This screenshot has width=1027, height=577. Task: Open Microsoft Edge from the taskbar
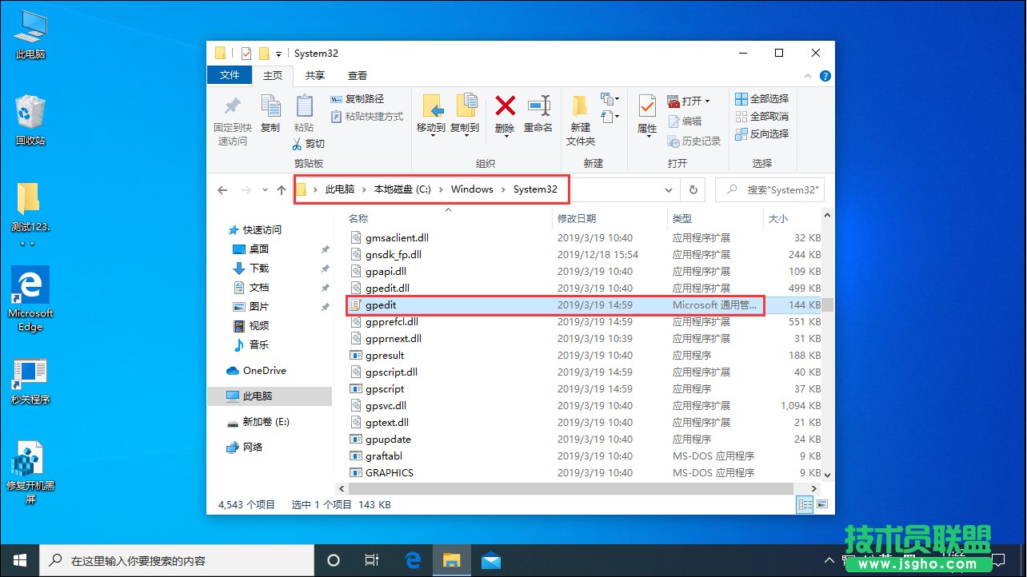point(414,560)
